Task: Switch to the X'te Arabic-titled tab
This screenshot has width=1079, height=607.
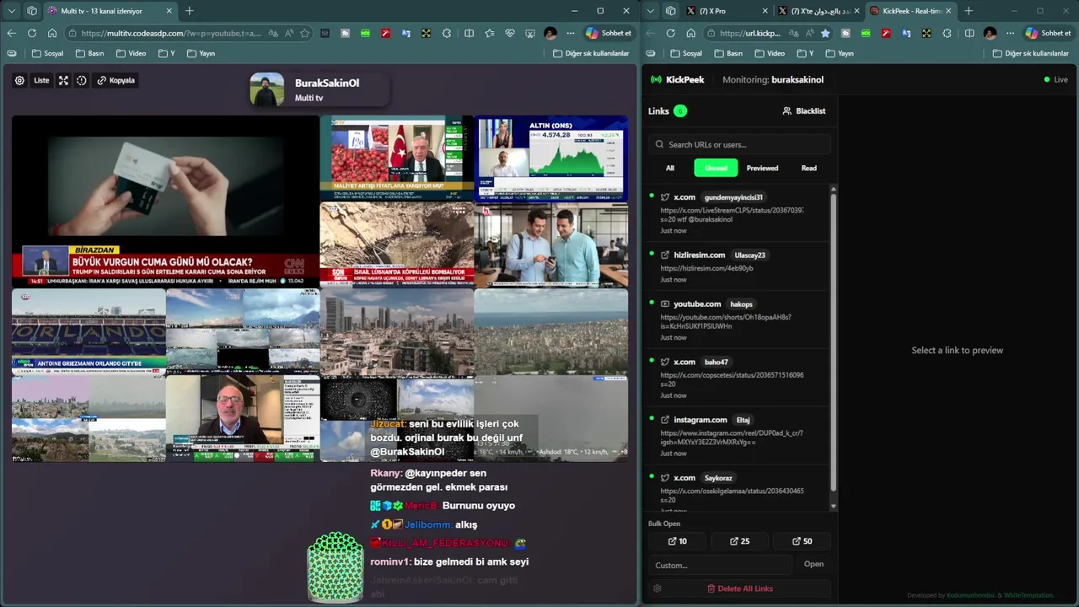Action: pyautogui.click(x=819, y=11)
